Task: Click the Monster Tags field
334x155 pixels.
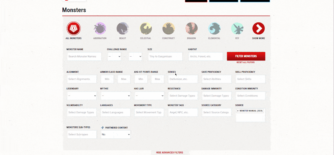Action: click(183, 112)
